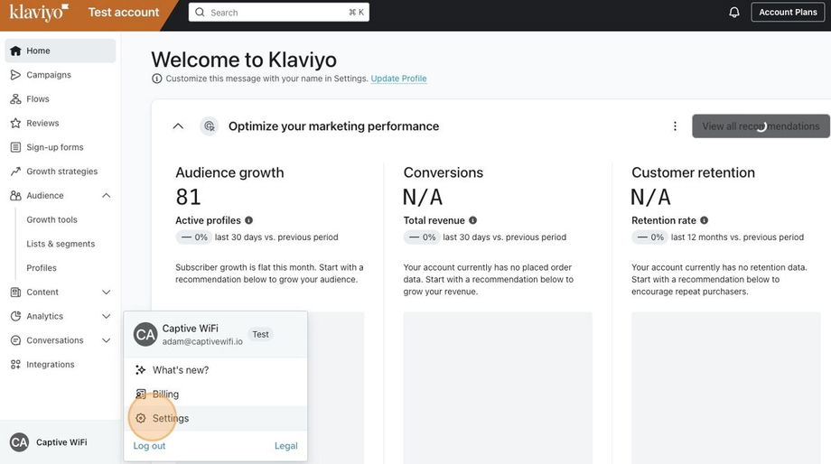Collapse the Optimize marketing performance panel
The width and height of the screenshot is (831, 464).
click(178, 126)
